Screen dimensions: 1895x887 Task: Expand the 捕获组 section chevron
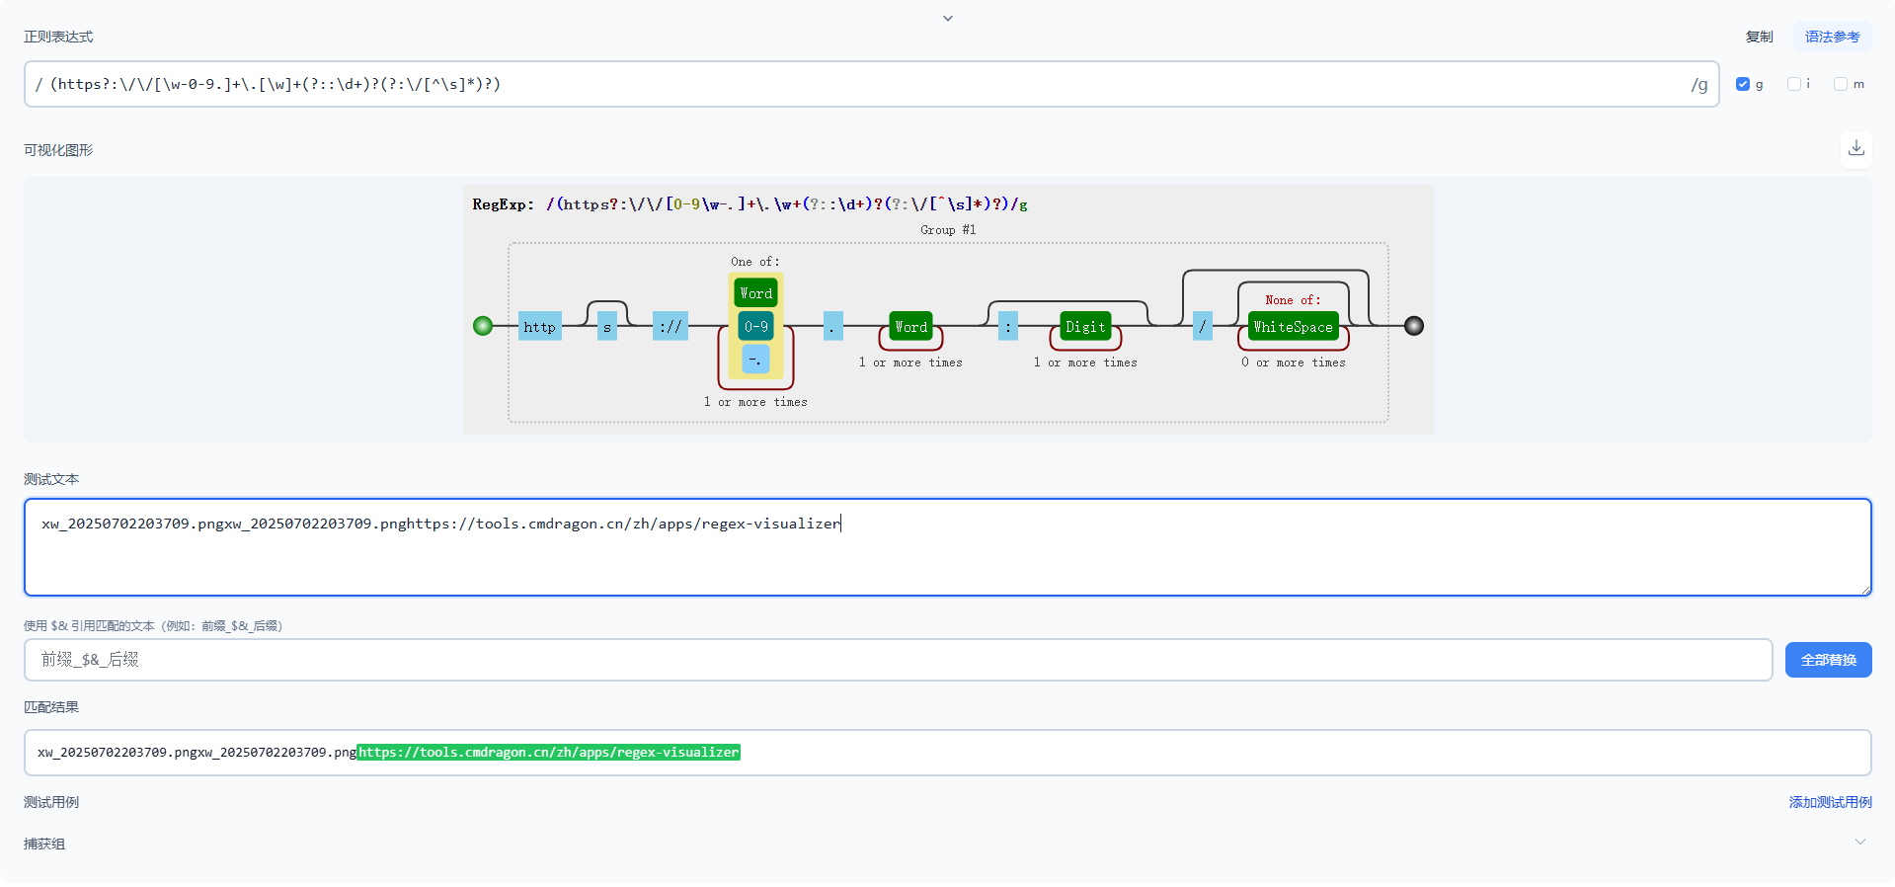tap(1859, 843)
